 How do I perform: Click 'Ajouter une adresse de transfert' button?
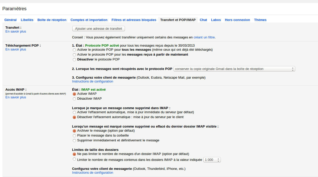[x=98, y=28]
